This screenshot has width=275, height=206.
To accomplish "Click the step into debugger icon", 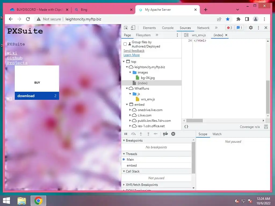I will coord(141,134).
